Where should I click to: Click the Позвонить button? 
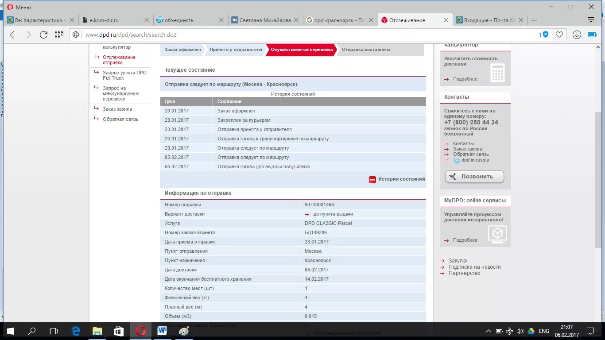pos(475,177)
